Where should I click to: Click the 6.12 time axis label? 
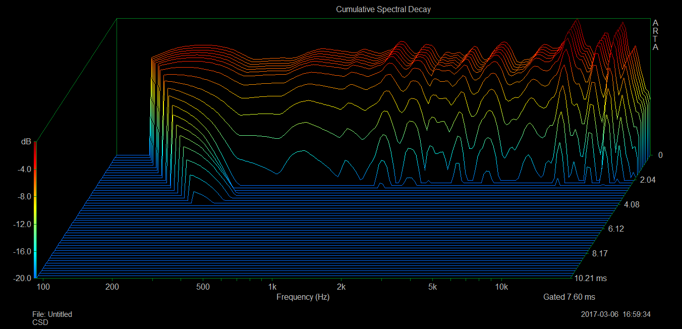(616, 229)
